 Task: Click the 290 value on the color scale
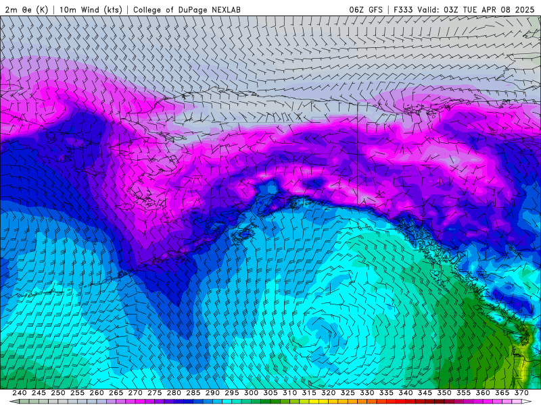[212, 393]
